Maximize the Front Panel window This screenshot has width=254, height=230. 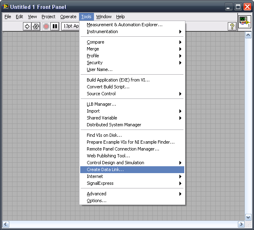(238, 7)
